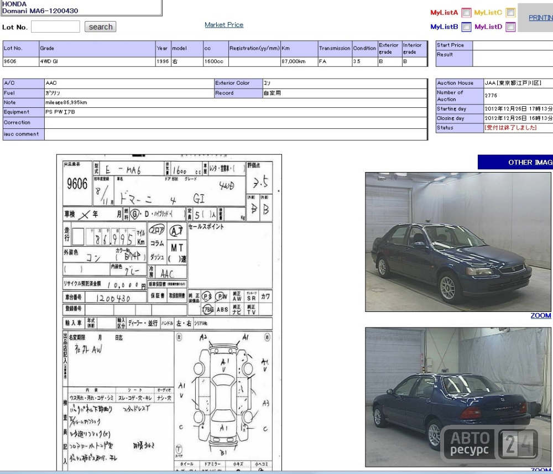553x474 pixels.
Task: Click the OTHER IMAGE banner
Action: click(515, 162)
